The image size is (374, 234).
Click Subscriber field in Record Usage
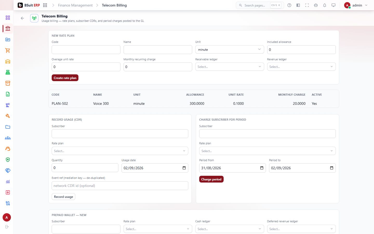(x=120, y=134)
